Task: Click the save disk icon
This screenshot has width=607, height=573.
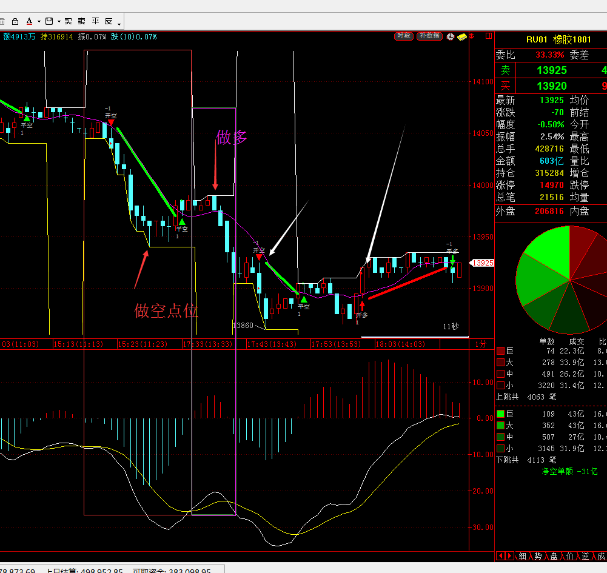Action: [49, 21]
